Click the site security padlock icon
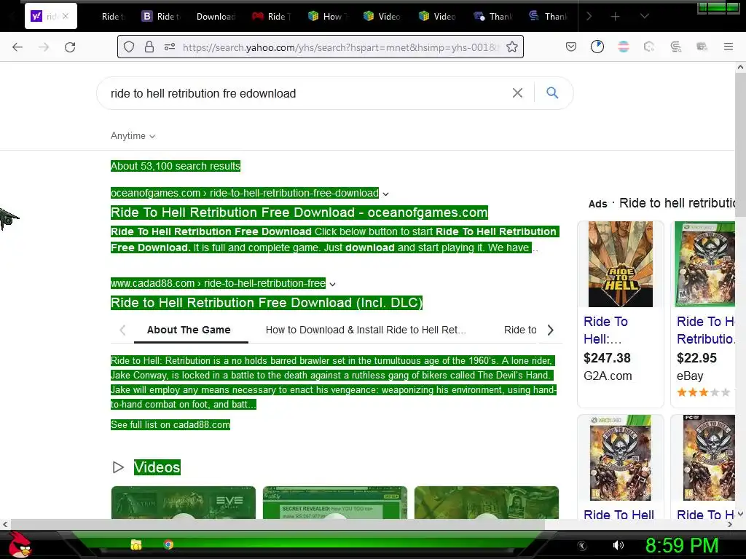This screenshot has height=559, width=746. point(149,47)
